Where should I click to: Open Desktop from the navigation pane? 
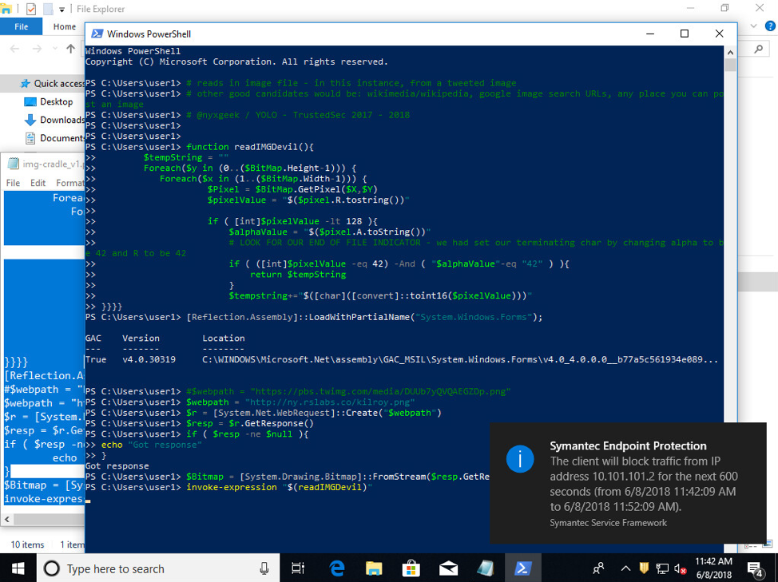[x=49, y=101]
